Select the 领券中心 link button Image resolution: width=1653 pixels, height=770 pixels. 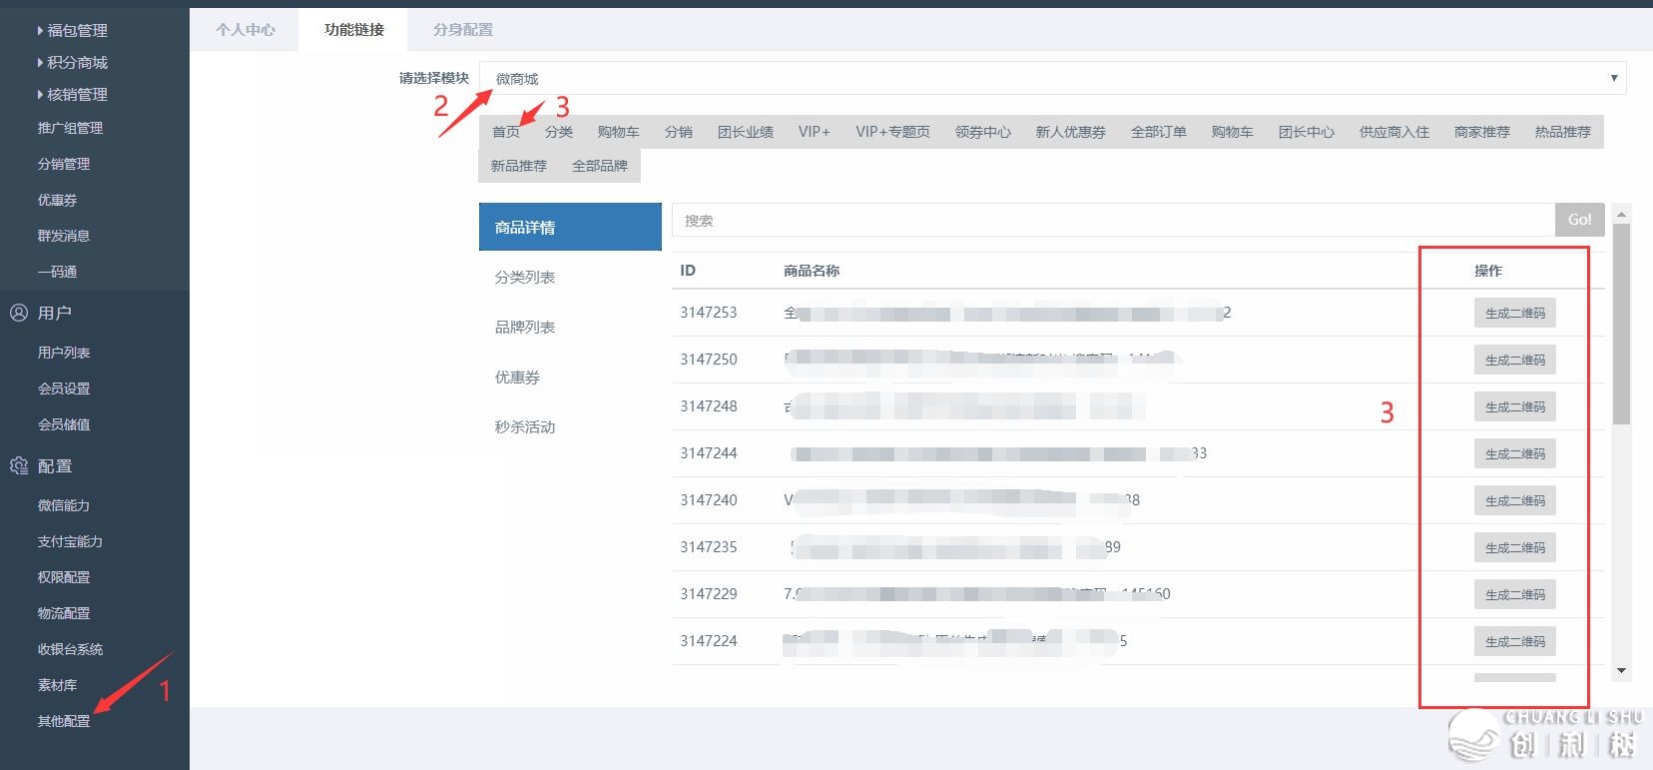click(x=983, y=132)
